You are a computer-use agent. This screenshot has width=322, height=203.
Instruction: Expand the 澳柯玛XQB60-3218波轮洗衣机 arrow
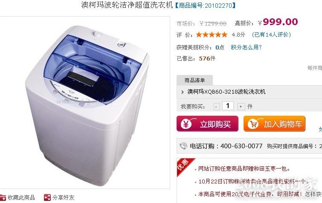(x=183, y=92)
